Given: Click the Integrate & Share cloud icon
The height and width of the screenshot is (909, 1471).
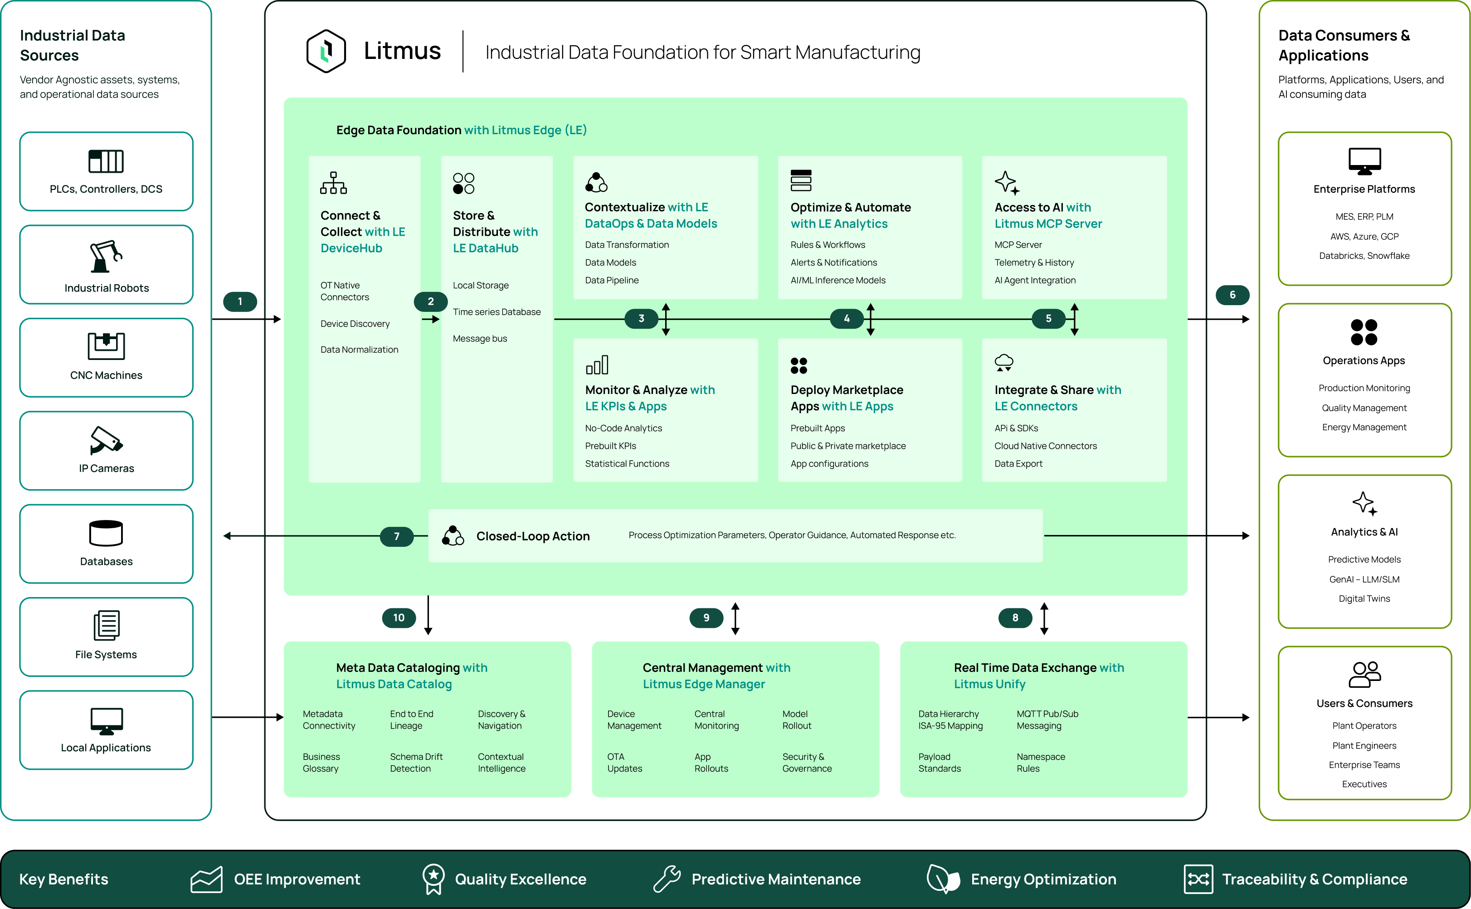Looking at the screenshot, I should tap(1004, 363).
